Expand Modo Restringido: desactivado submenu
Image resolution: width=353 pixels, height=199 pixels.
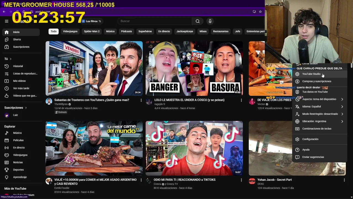(x=319, y=114)
